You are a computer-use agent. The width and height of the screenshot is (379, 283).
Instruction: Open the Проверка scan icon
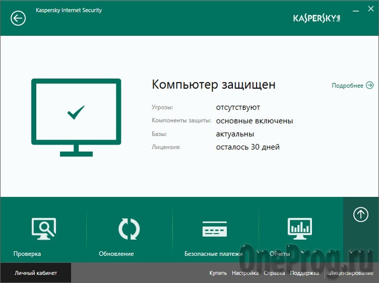click(44, 229)
